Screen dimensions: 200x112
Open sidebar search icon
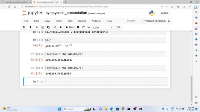[196, 12]
